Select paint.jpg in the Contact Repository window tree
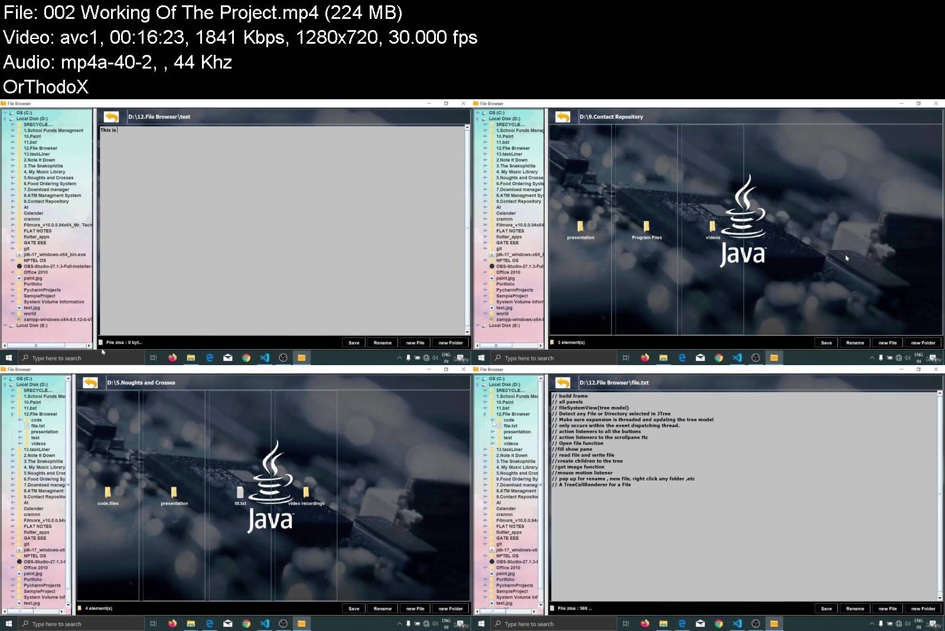This screenshot has width=945, height=631. coord(505,278)
